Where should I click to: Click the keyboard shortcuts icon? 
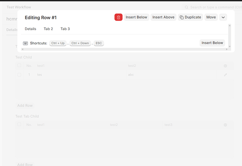pos(26,43)
